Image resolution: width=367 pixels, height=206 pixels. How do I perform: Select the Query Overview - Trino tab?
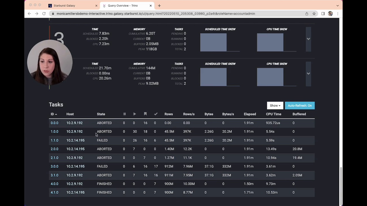(128, 5)
